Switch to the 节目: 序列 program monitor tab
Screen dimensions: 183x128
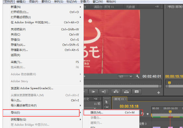(175, 7)
